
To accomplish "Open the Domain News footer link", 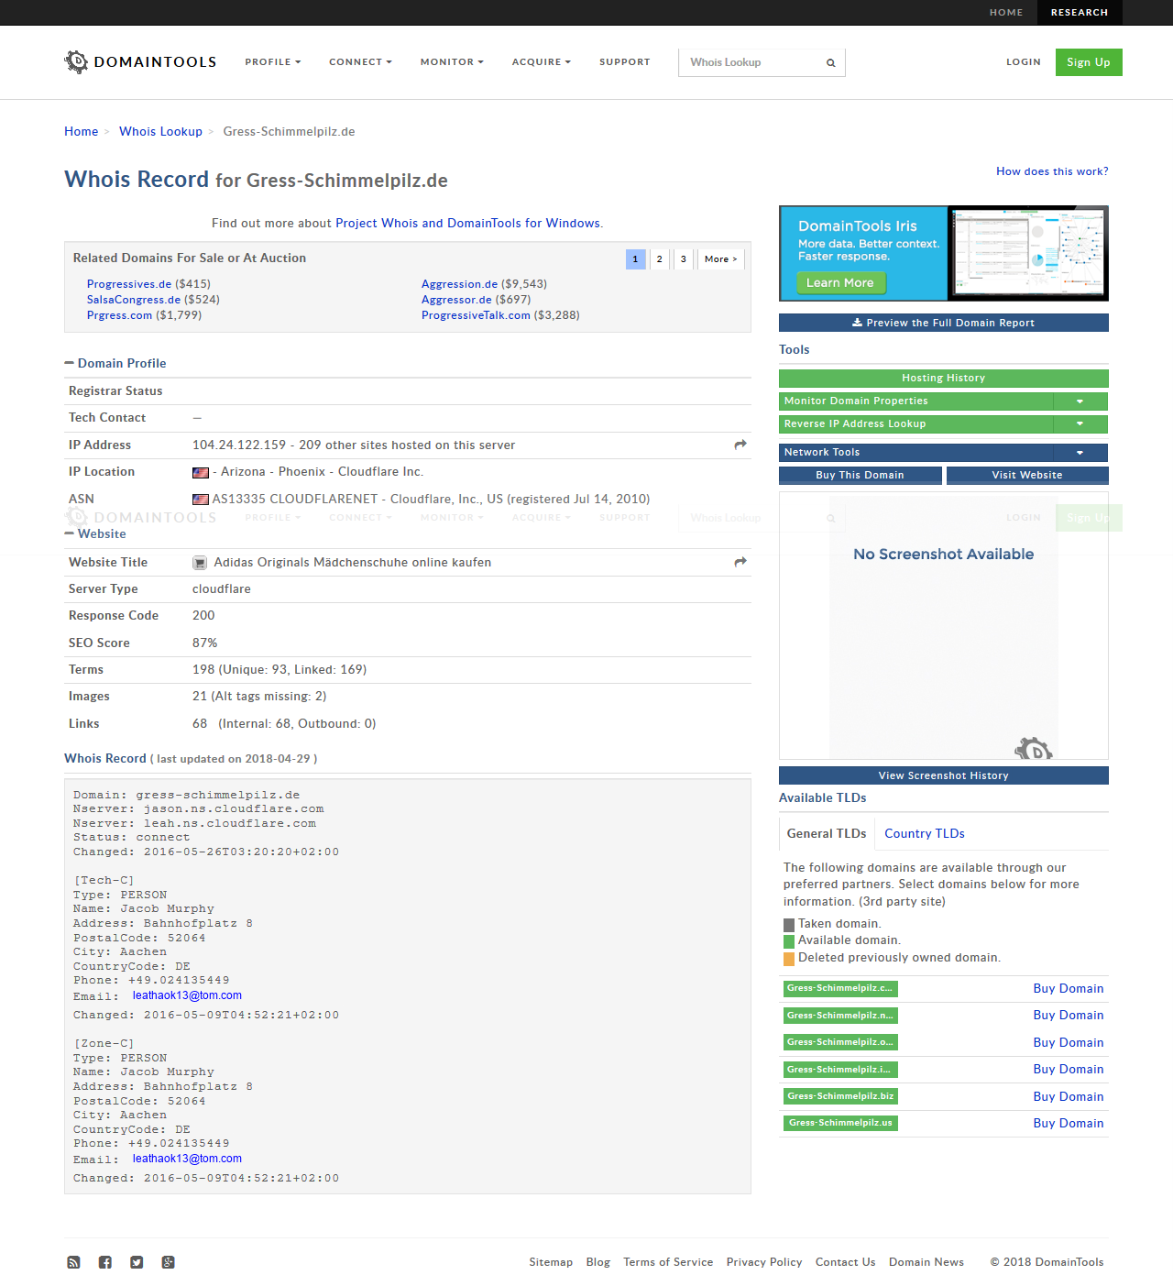I will pyautogui.click(x=926, y=1262).
